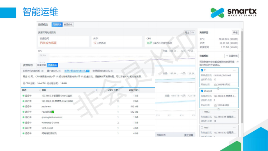Image resolution: width=268 pixels, height=151 pixels.
Task: Click the 导出 CSV button
Action: click(x=189, y=32)
